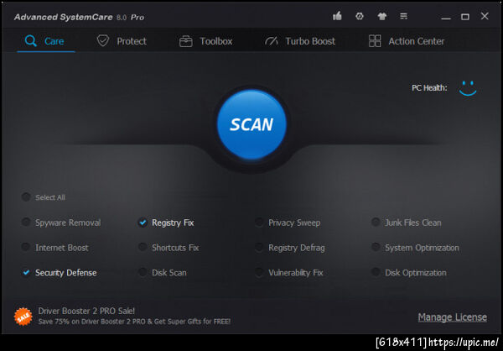This screenshot has width=503, height=351.
Task: Open the Turbo Boost tab
Action: pos(300,41)
